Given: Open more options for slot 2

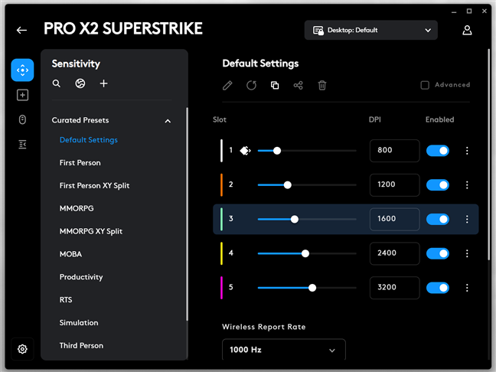Looking at the screenshot, I should 467,185.
